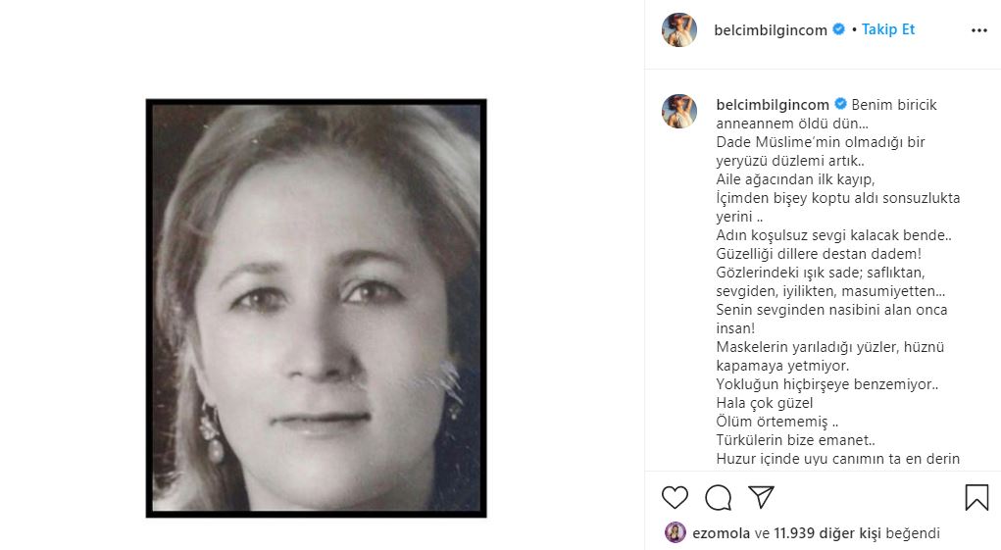Screen dimensions: 1001x550
Task: Open the ezomola profile link
Action: (722, 533)
